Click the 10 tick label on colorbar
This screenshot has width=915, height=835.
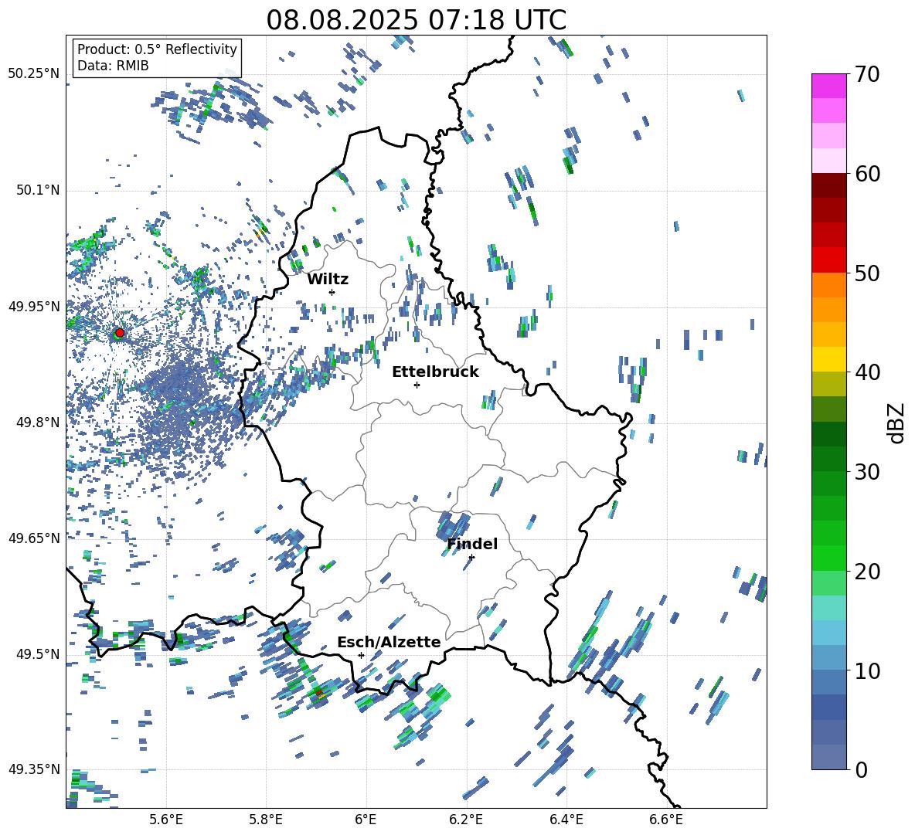(867, 670)
